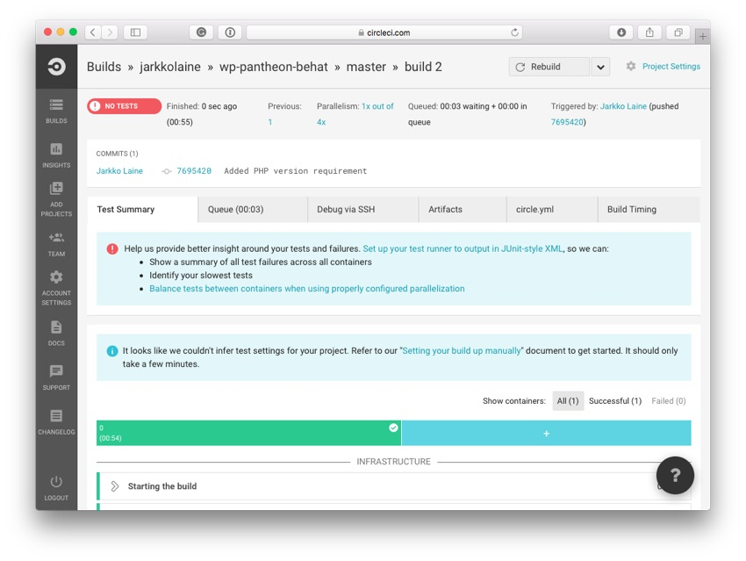Add a container with the plus bar
Screen dimensions: 746x561
pos(546,433)
